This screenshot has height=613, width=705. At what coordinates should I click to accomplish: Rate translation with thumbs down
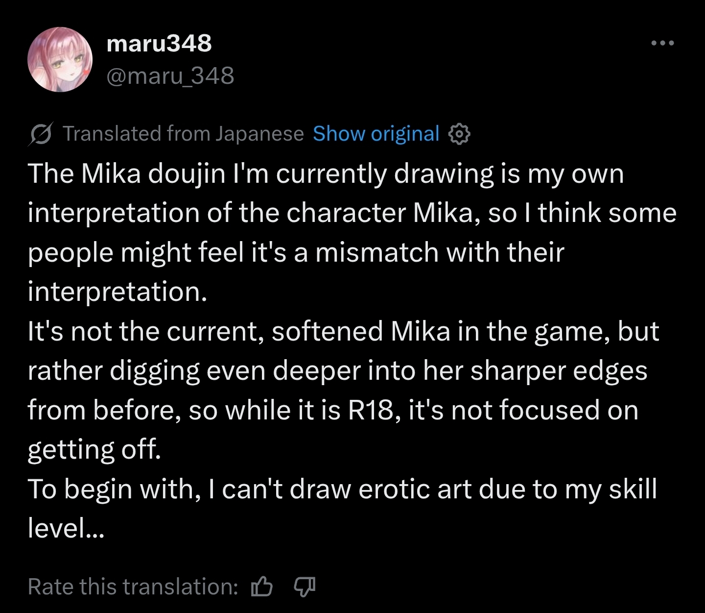coord(305,586)
